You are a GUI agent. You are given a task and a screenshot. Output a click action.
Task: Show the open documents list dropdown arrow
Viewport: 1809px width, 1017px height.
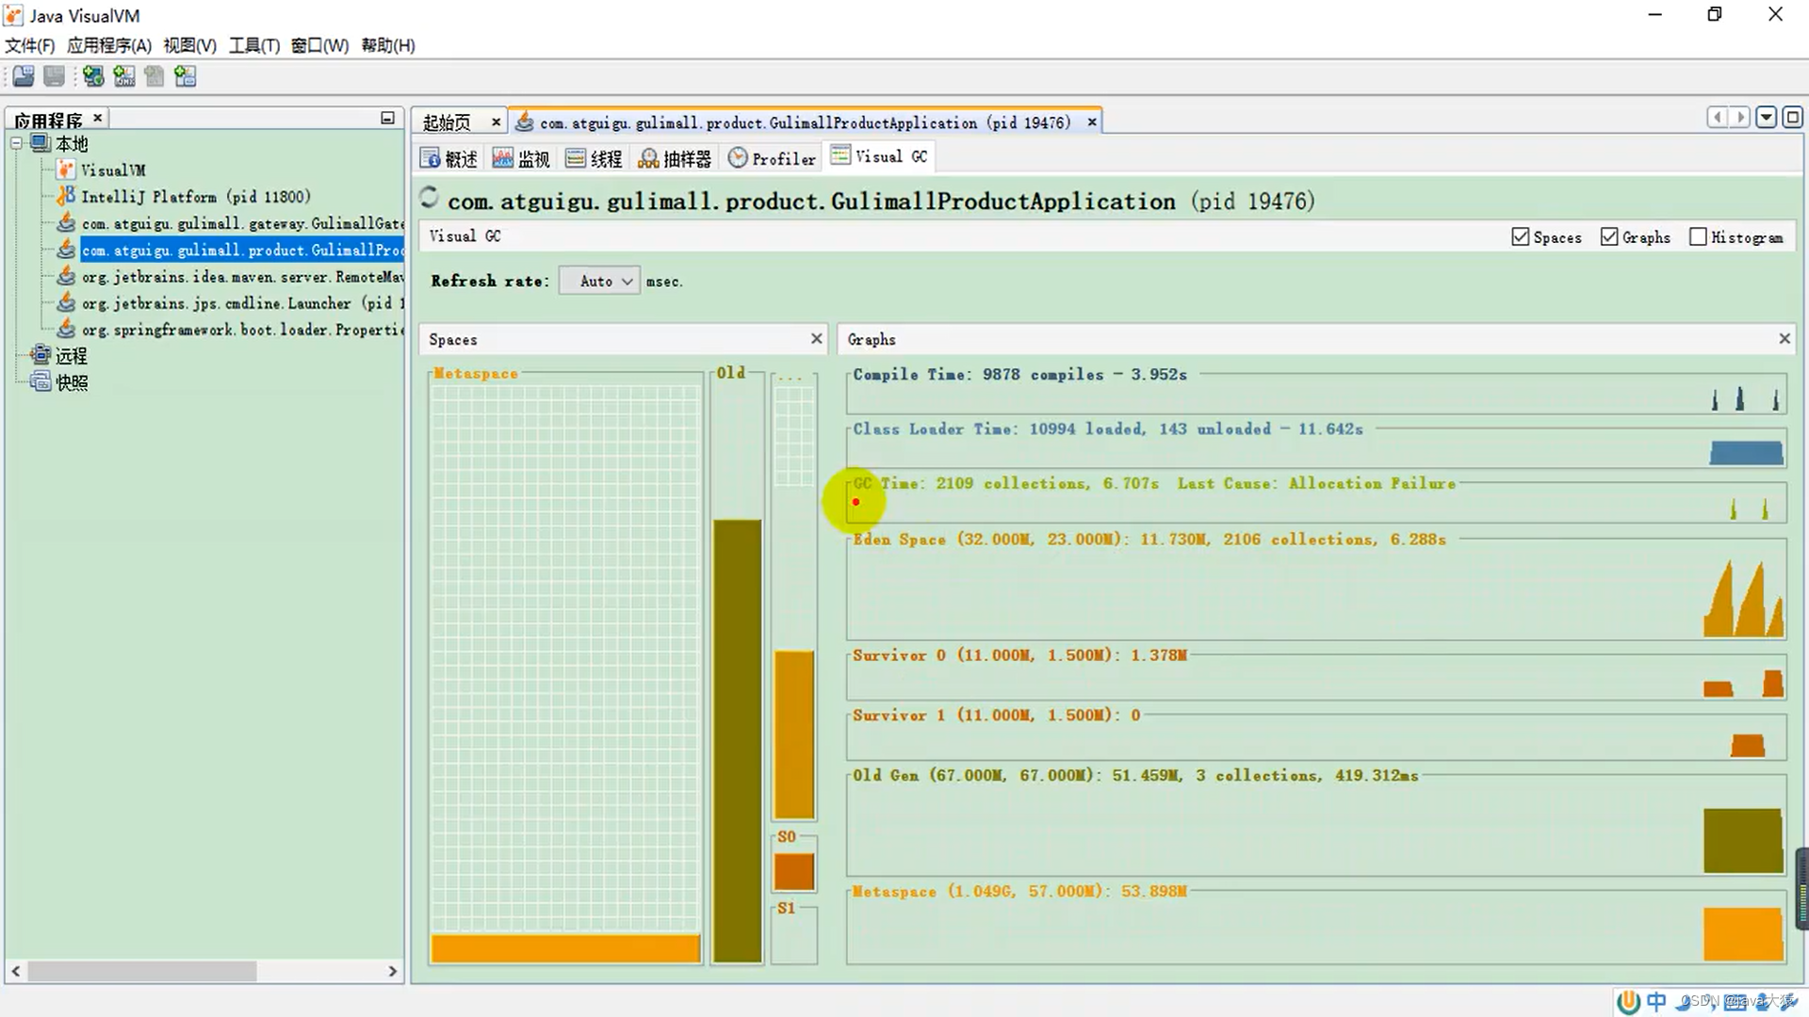[x=1767, y=117]
